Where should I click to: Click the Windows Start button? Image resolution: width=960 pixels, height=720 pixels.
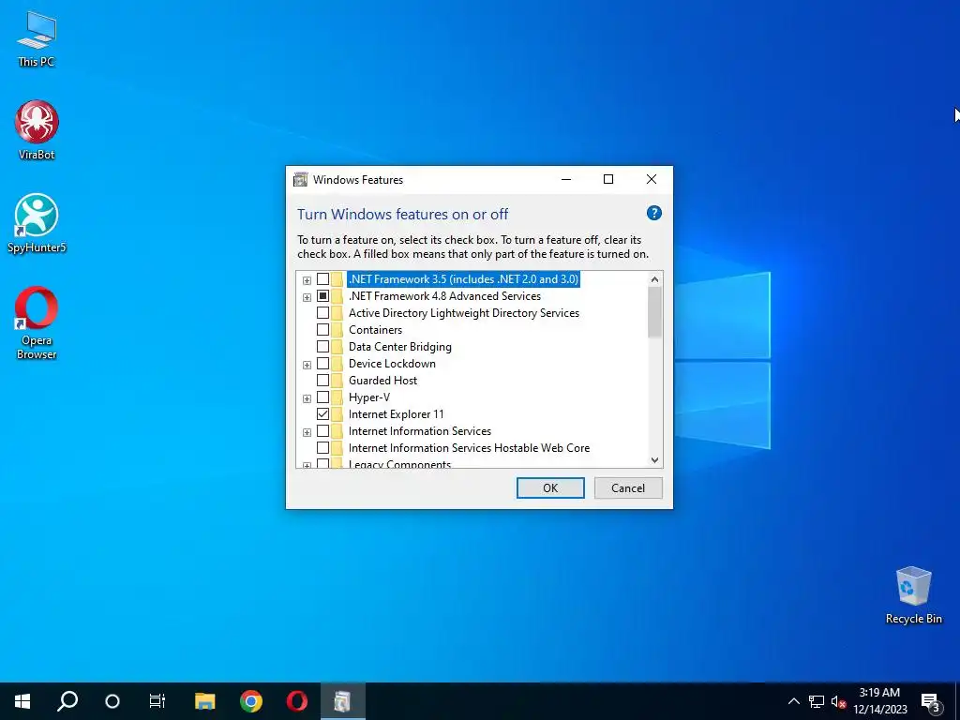tap(22, 701)
